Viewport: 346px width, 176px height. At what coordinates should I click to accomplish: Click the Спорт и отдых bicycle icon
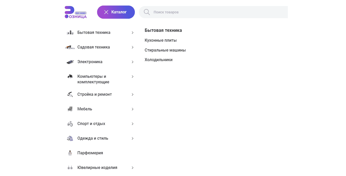tap(70, 124)
